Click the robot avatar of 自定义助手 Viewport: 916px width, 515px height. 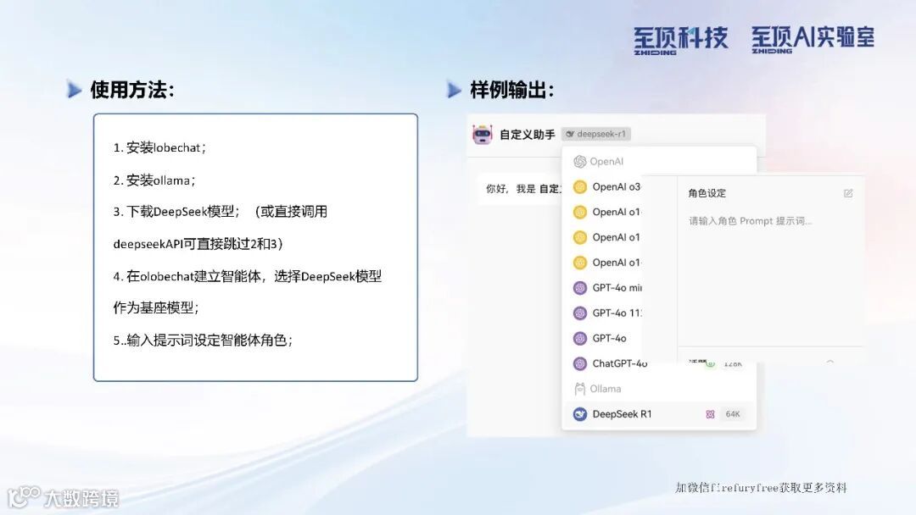[x=482, y=134]
